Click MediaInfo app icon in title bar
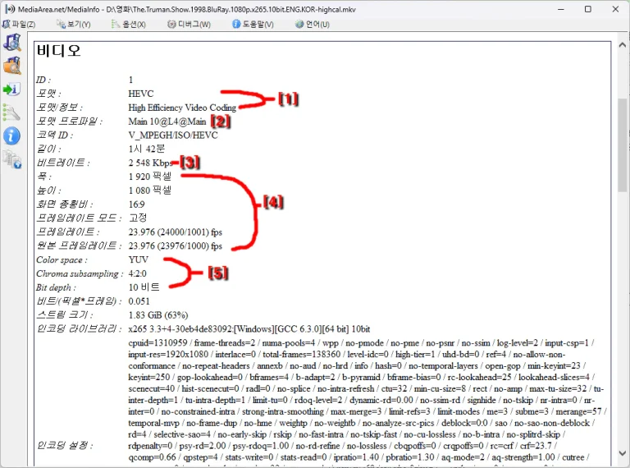Image resolution: width=630 pixels, height=468 pixels. pyautogui.click(x=10, y=9)
